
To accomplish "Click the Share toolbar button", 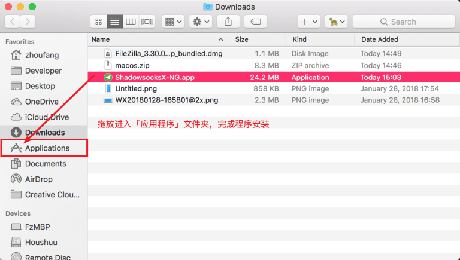I will (x=228, y=22).
